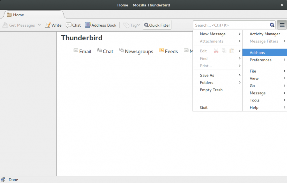Choose Empty Trash in the menu
The height and width of the screenshot is (183, 287).
217,90
